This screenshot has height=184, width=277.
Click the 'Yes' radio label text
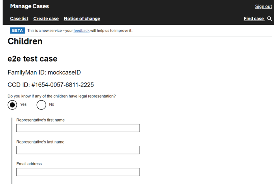(23, 104)
